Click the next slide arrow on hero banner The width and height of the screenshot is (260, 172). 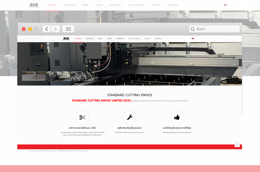click(235, 79)
